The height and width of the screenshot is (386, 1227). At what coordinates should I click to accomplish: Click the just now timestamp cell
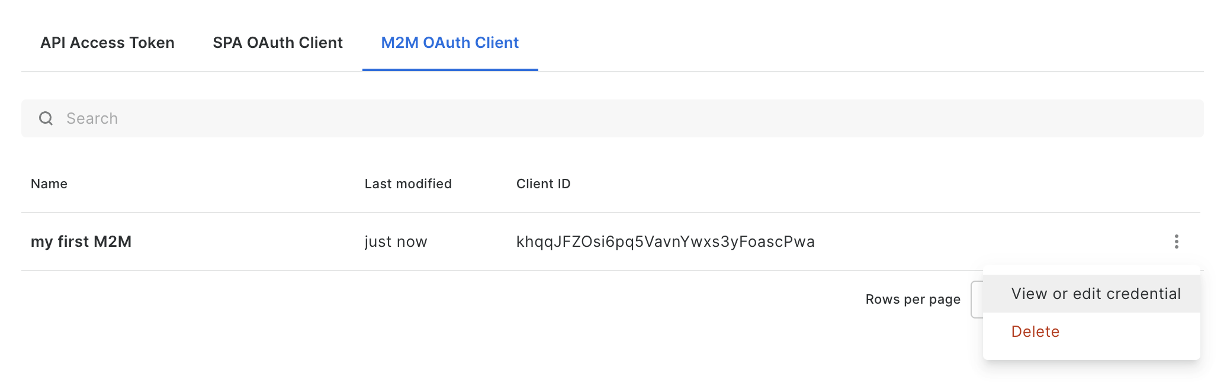click(x=396, y=242)
